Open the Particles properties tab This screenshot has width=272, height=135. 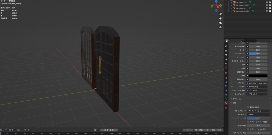[x=226, y=86]
